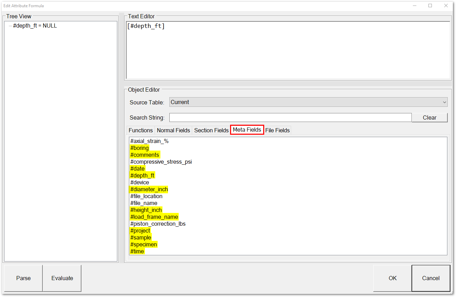Select the #boring meta field
456x297 pixels.
point(139,148)
